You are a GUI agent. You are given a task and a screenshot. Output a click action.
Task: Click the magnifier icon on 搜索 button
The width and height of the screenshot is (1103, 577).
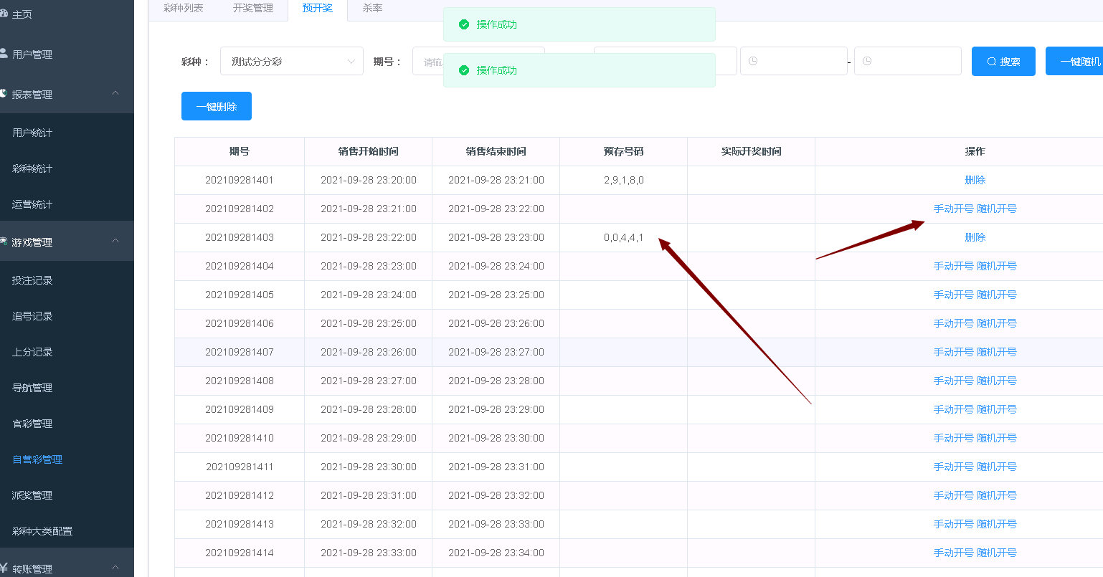[x=991, y=62]
